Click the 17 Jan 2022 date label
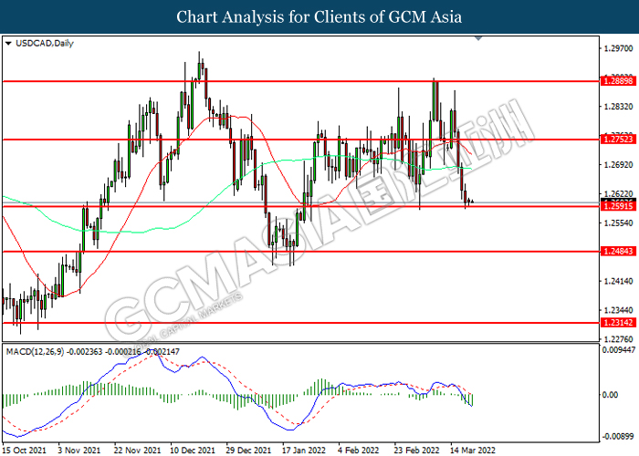Viewport: 639px width, 456px height. pos(304,450)
